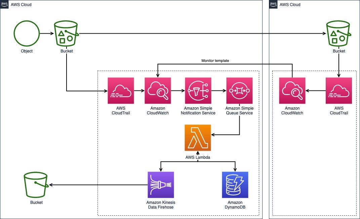Click 'Bucket' label under bottom-left bucket
This screenshot has width=360, height=219.
(x=36, y=203)
